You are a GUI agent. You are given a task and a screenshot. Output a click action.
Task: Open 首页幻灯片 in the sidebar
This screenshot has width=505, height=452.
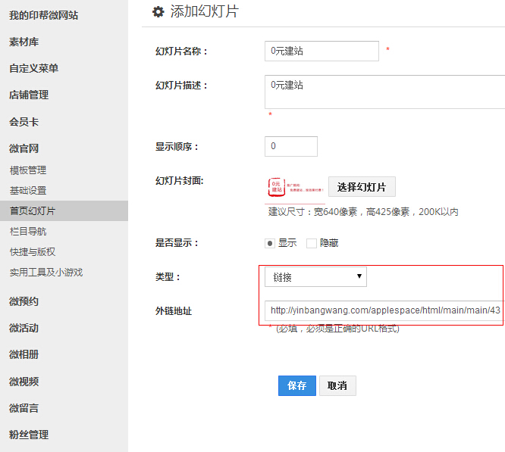click(x=32, y=210)
